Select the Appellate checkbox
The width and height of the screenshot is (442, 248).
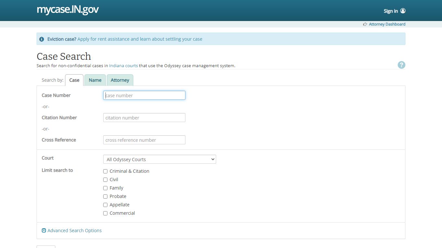(x=105, y=205)
